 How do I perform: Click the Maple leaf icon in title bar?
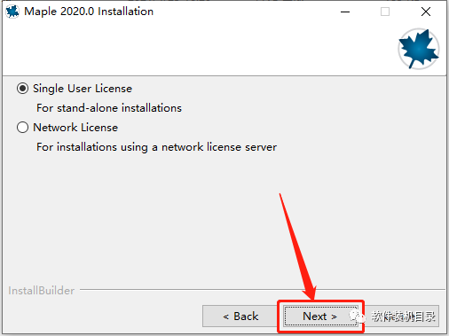(x=12, y=12)
